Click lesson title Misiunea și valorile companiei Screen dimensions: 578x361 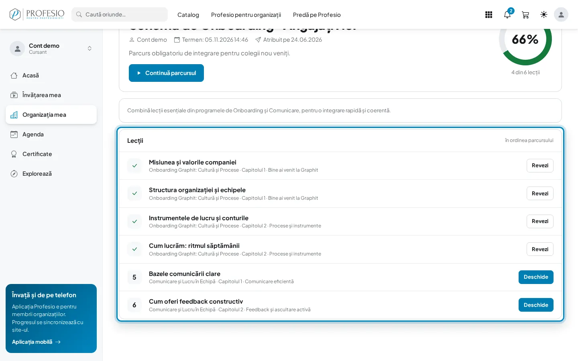193,162
